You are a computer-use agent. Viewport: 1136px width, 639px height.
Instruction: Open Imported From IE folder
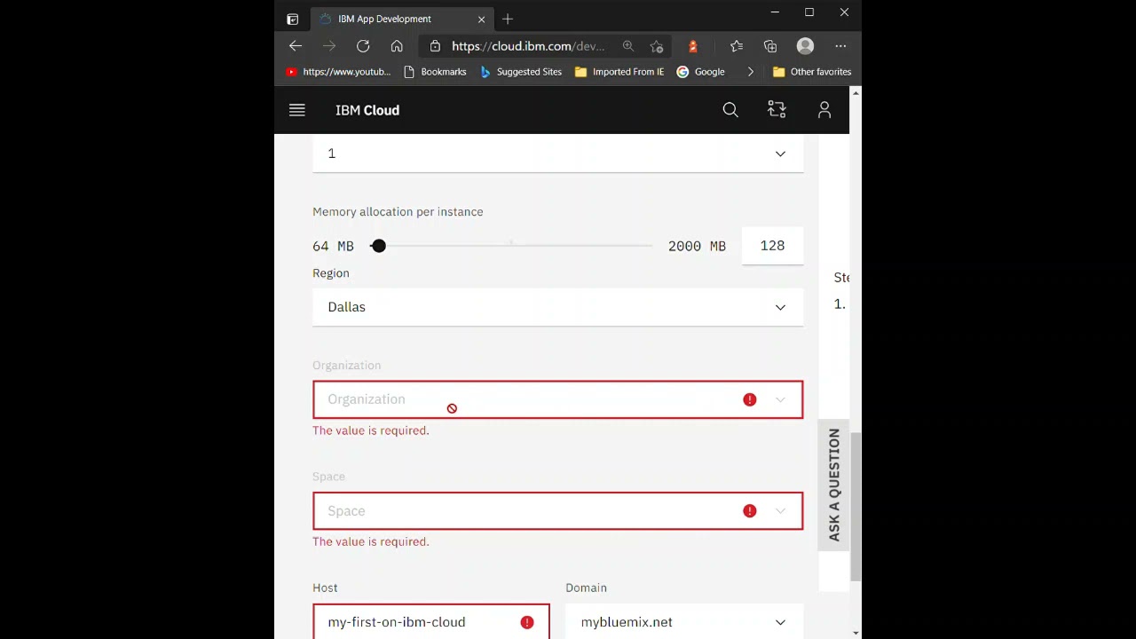619,72
